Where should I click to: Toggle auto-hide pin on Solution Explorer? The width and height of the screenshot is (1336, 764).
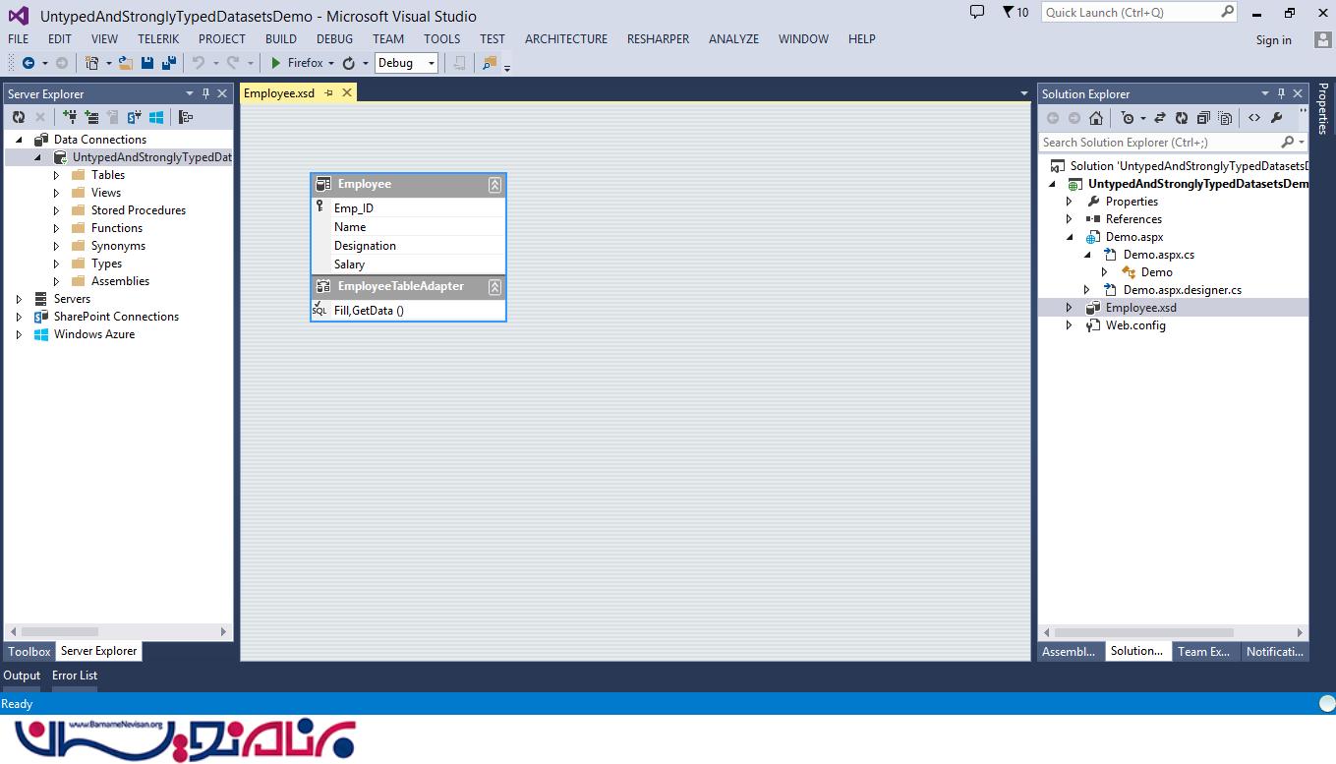pos(1281,93)
